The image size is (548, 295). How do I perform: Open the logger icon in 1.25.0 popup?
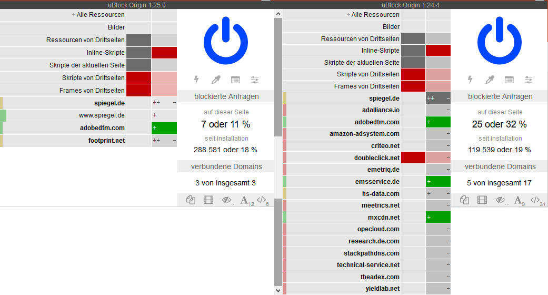point(235,80)
